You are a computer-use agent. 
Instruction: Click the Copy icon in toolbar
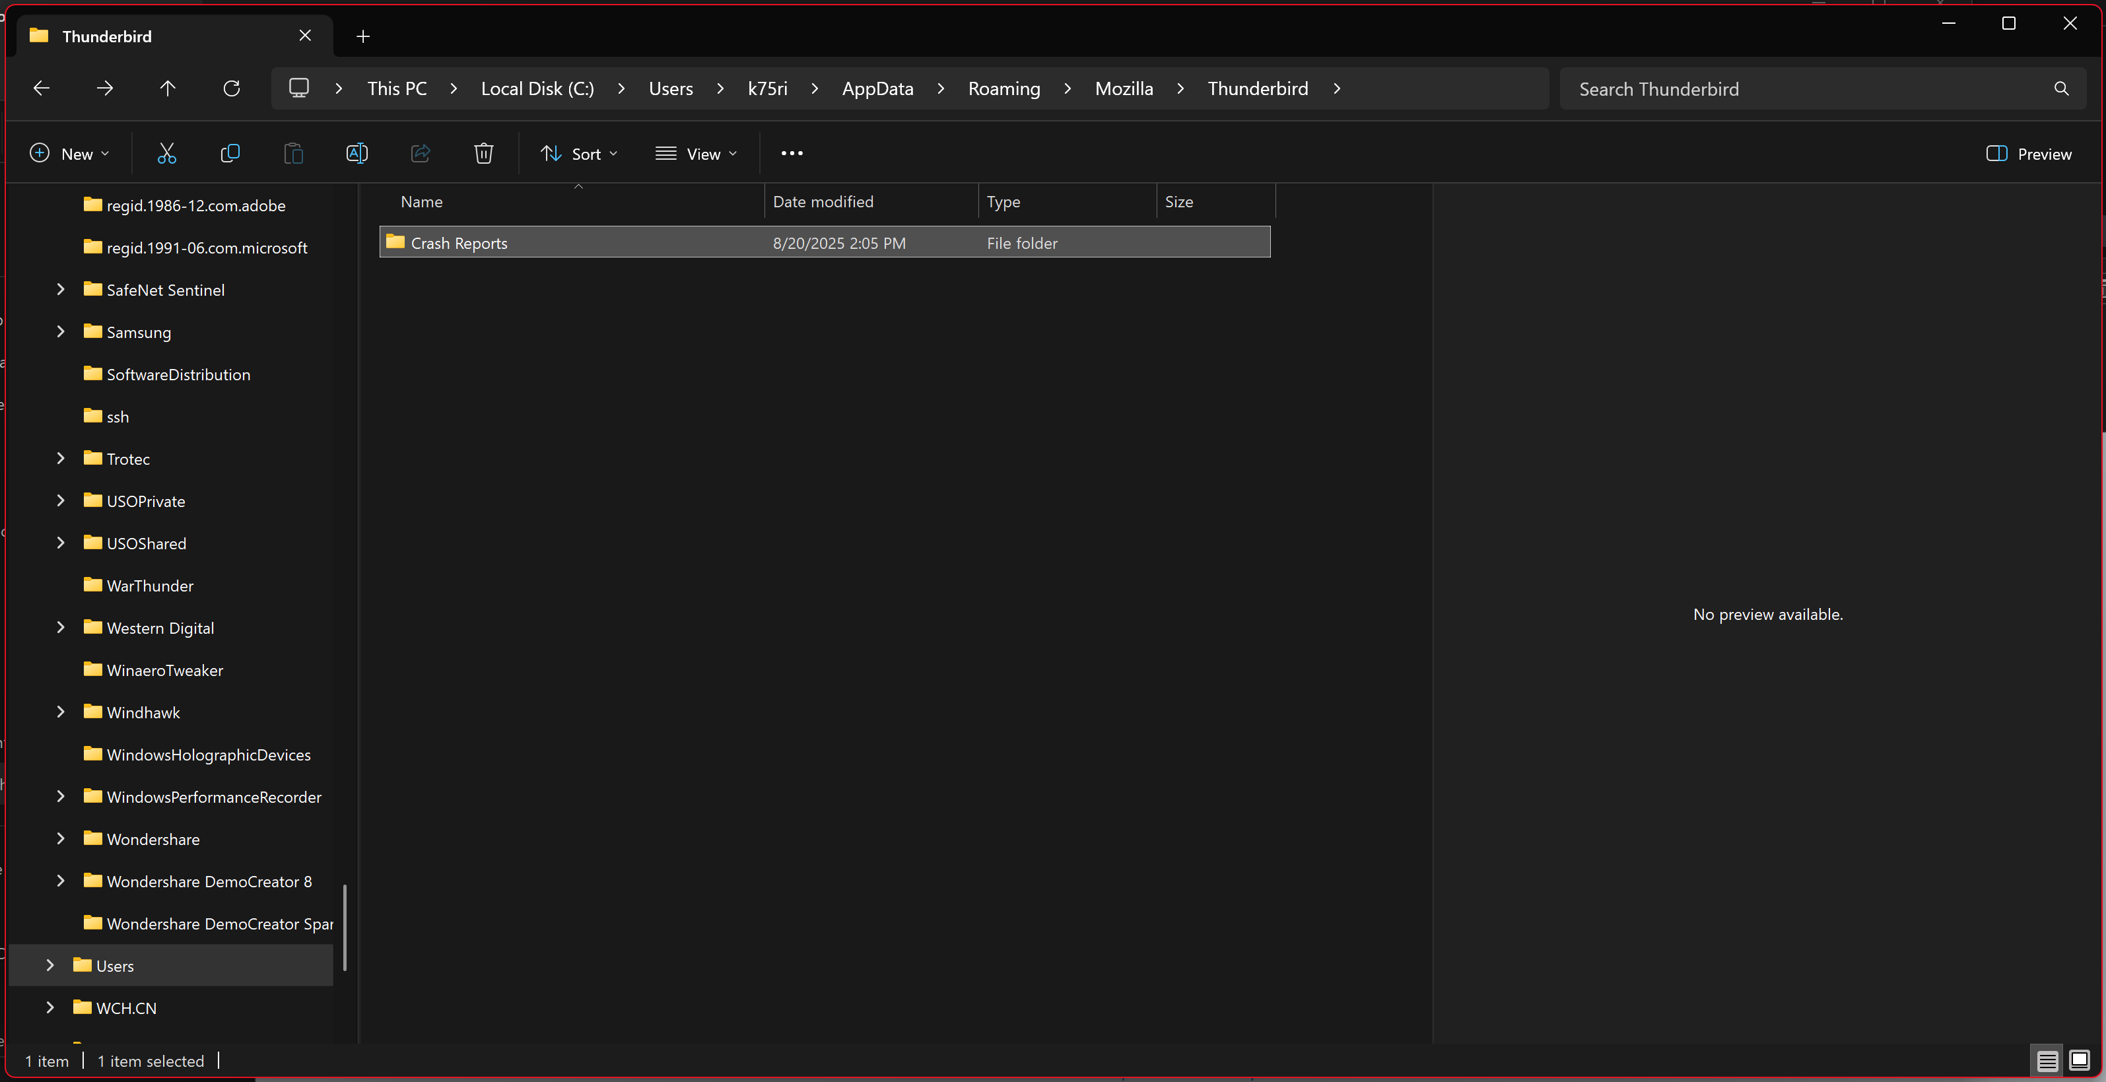[230, 154]
